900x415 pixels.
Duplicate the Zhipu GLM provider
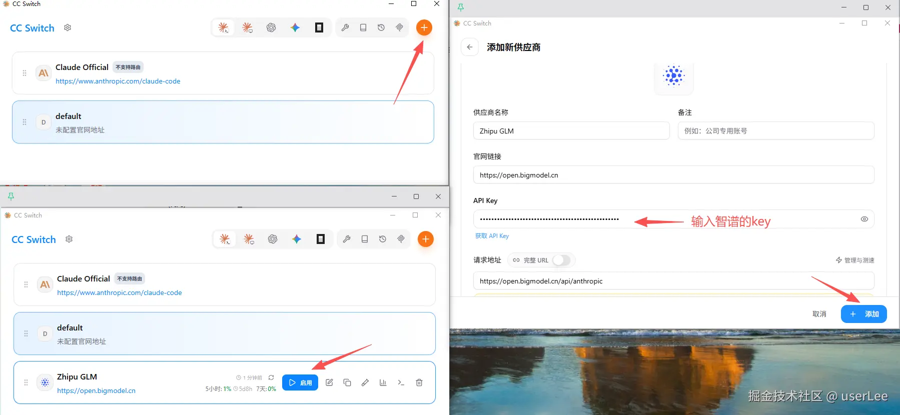tap(347, 382)
